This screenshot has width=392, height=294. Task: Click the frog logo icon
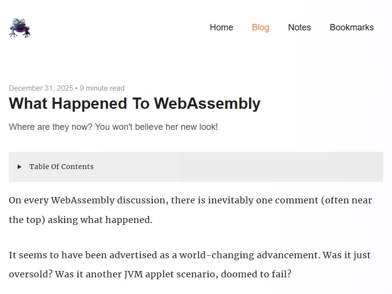click(20, 28)
